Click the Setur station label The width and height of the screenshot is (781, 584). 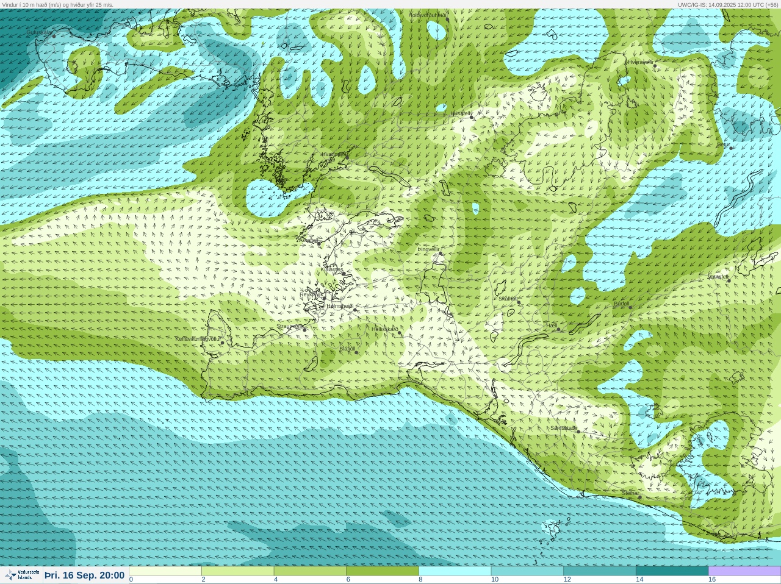tap(723, 144)
